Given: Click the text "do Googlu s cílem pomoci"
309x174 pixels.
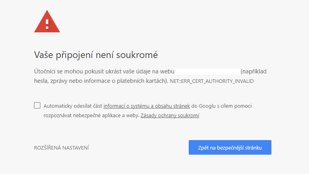Looking at the screenshot, I should tap(222, 106).
